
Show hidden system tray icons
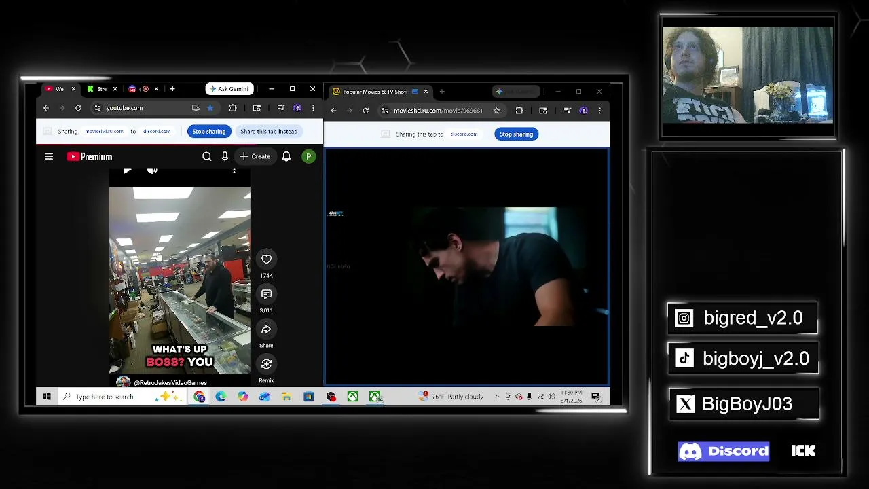[497, 397]
